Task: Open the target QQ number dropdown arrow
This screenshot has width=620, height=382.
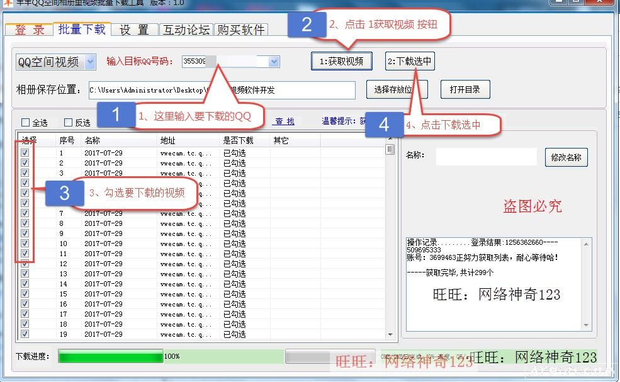Action: tap(274, 61)
